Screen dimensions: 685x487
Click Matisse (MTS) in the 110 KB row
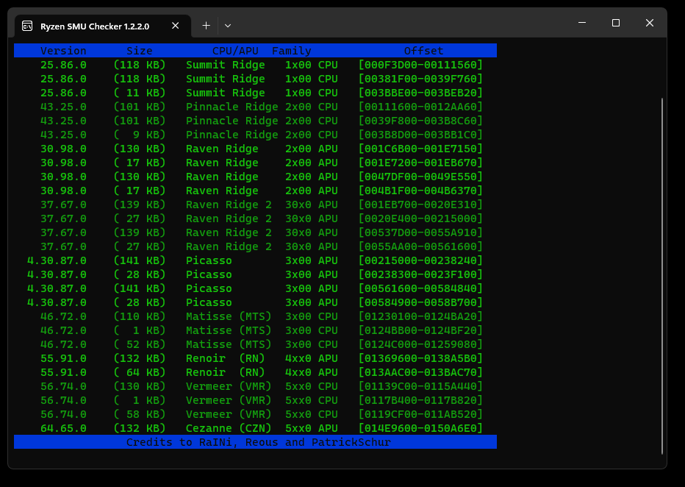click(x=229, y=316)
